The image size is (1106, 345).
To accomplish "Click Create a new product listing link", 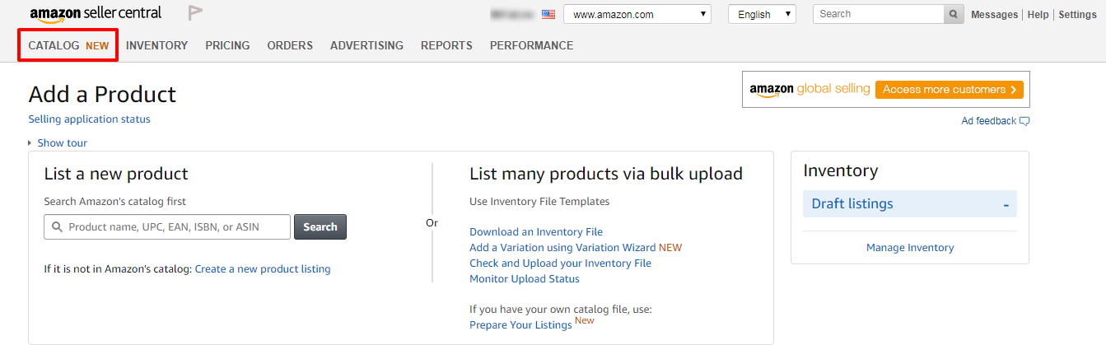I will [x=263, y=269].
